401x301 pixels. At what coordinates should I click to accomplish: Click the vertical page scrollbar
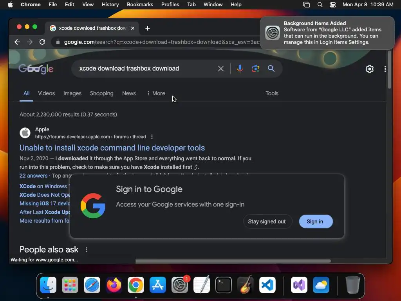390,70
